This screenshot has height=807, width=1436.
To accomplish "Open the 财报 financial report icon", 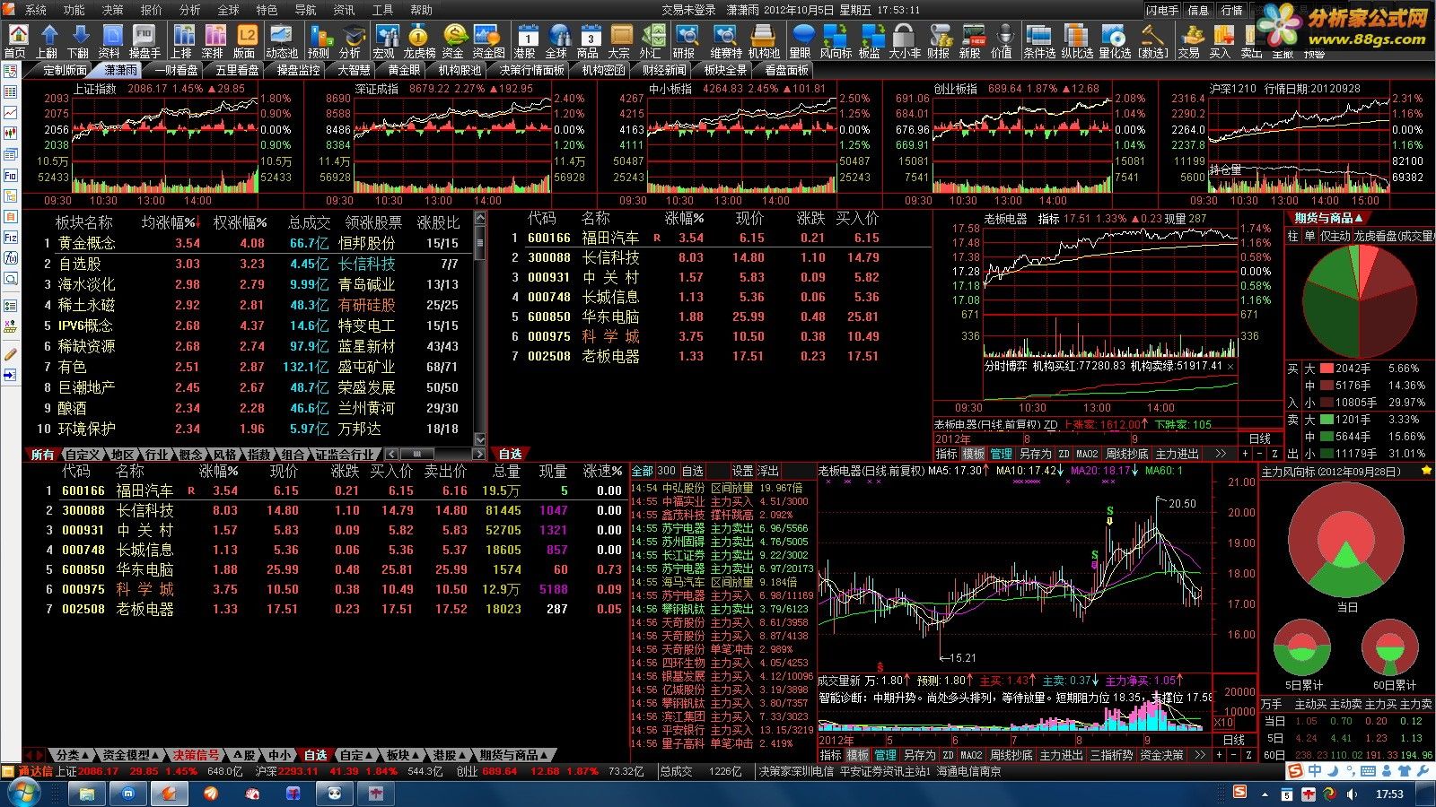I will [x=939, y=40].
